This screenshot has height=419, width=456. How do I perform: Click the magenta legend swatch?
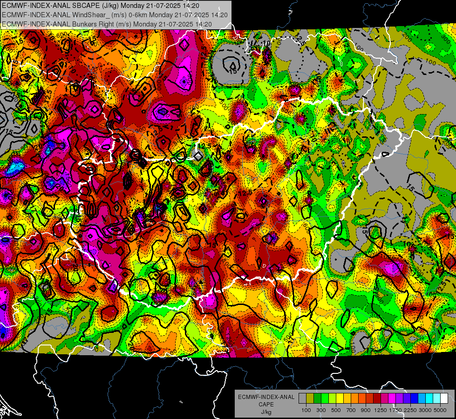(392, 399)
